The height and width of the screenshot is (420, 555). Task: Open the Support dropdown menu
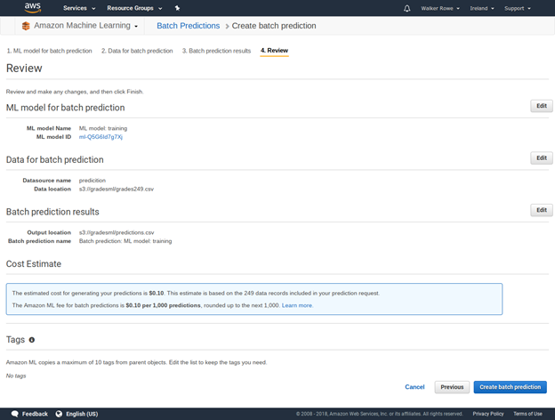click(517, 8)
